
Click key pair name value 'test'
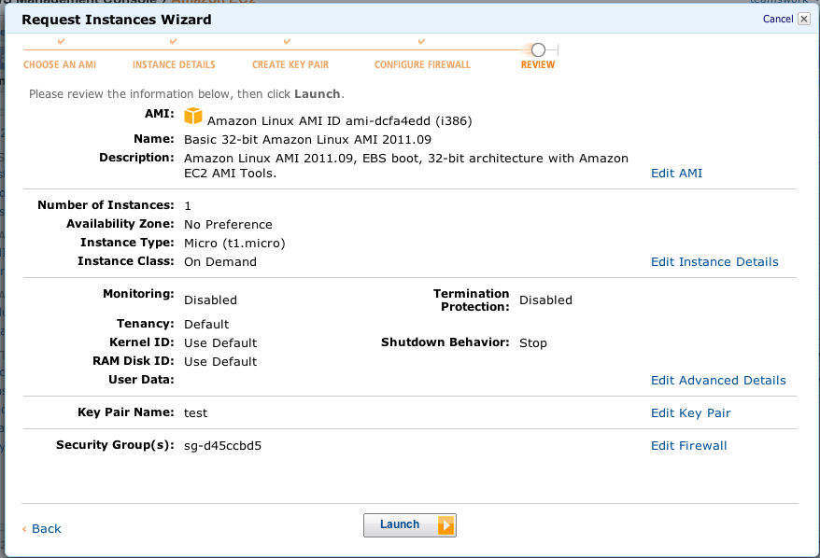195,412
